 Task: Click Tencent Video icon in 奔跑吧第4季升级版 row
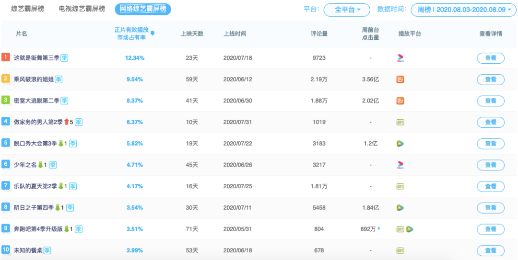point(409,229)
